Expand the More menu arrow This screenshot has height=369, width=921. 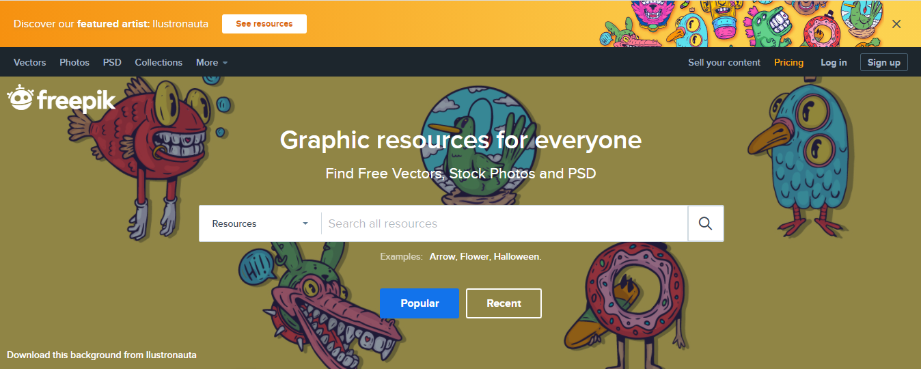tap(225, 63)
